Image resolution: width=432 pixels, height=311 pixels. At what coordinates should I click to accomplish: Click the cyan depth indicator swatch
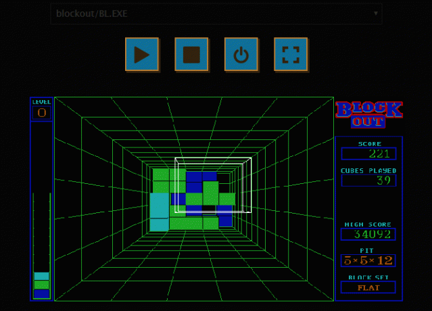[x=42, y=276]
